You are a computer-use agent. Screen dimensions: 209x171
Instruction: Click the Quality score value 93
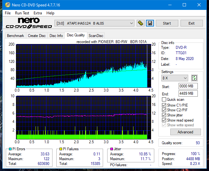(198, 143)
